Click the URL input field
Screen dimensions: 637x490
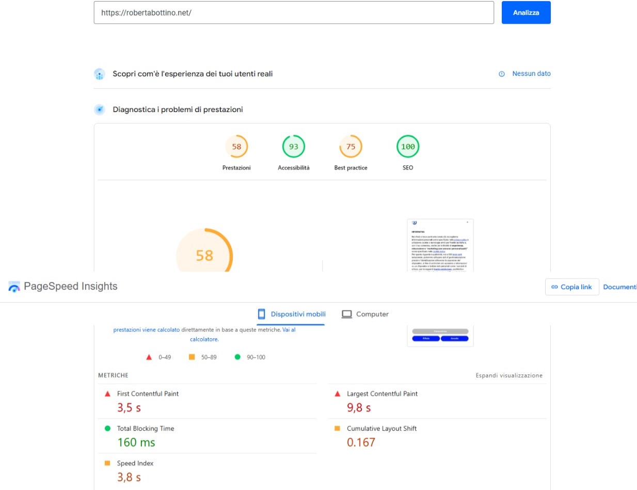pos(294,12)
